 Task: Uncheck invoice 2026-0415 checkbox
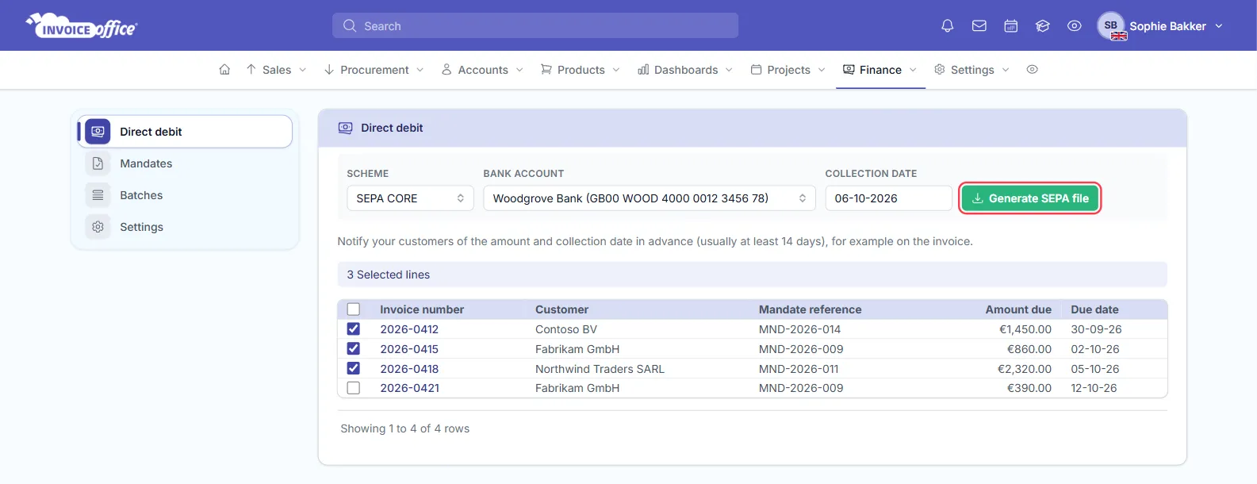[354, 349]
